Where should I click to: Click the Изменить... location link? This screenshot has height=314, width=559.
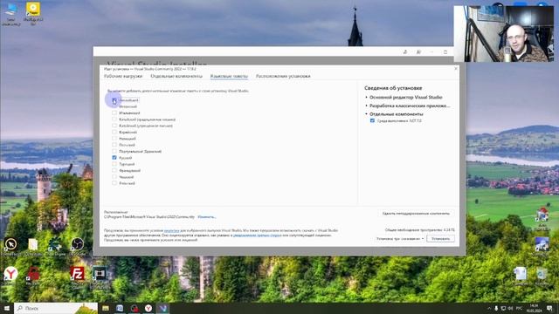[207, 217]
